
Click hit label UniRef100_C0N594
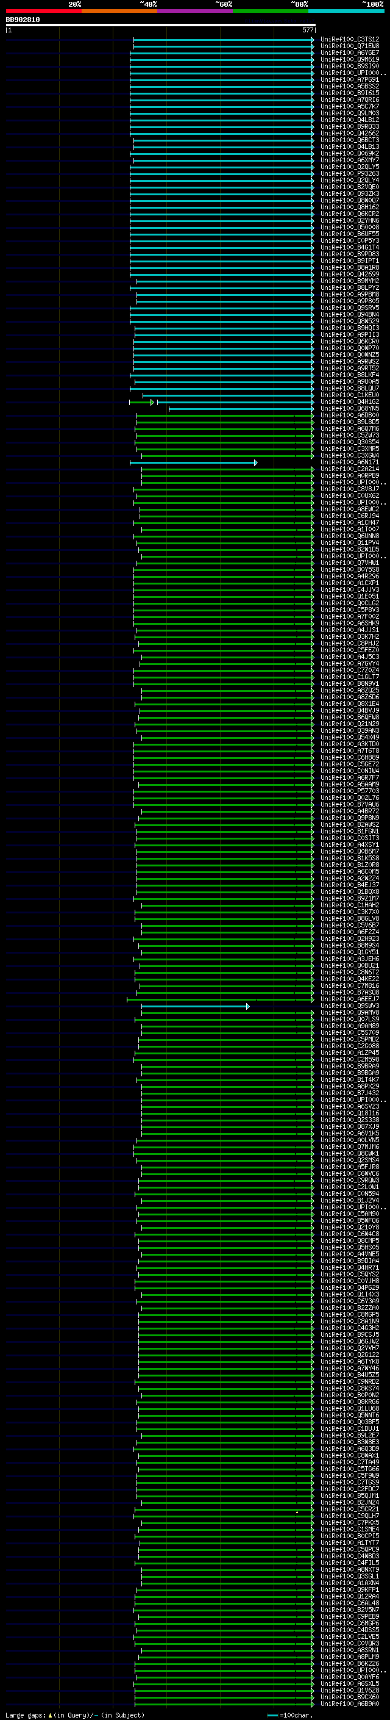(x=350, y=1195)
